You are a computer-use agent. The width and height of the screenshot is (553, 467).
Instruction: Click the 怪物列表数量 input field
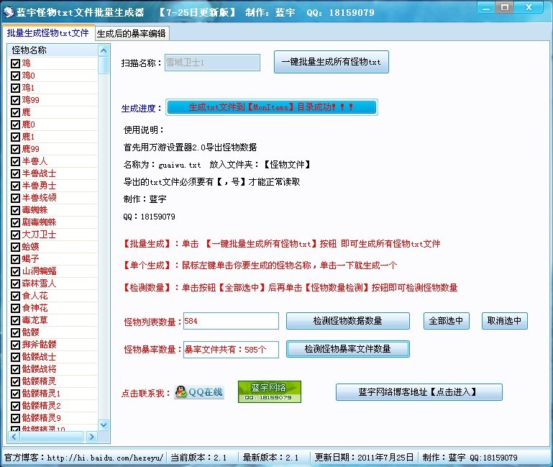(x=231, y=321)
